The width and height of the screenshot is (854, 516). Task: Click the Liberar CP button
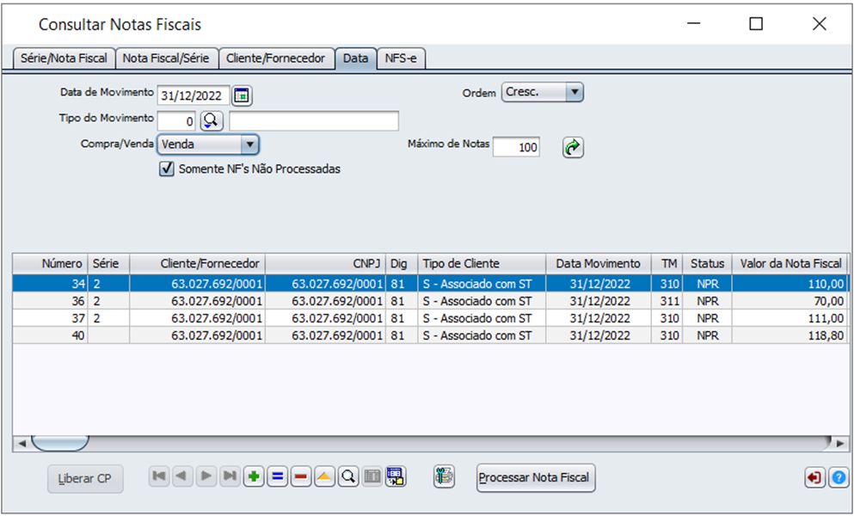click(85, 478)
